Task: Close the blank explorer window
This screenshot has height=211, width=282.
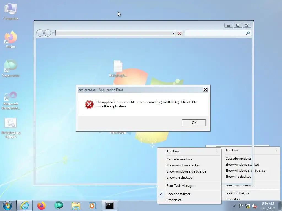Action: coord(247,26)
